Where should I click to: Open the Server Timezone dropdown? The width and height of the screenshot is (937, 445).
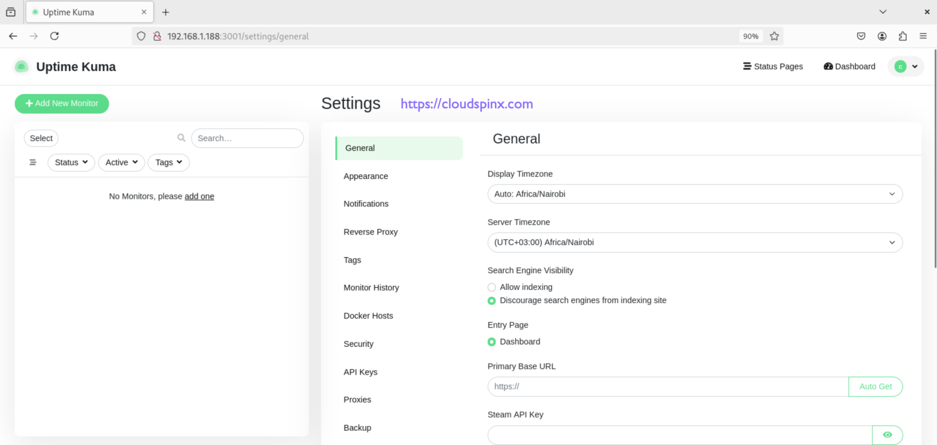coord(694,242)
